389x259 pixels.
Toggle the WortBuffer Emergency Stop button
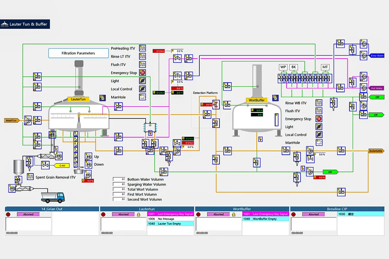point(319,119)
